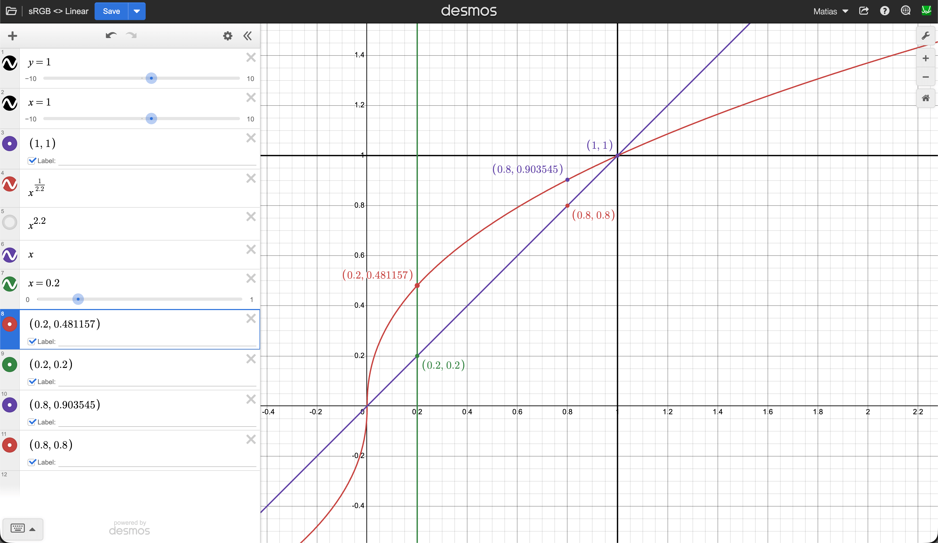Open the help menu question mark
The width and height of the screenshot is (938, 543).
(885, 11)
